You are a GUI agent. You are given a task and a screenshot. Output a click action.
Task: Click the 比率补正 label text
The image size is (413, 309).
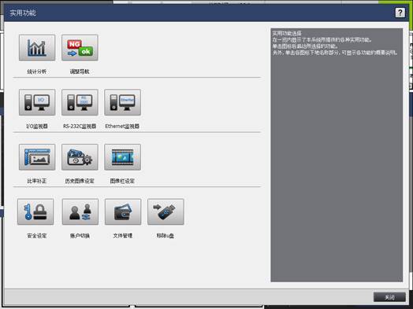[x=37, y=181]
